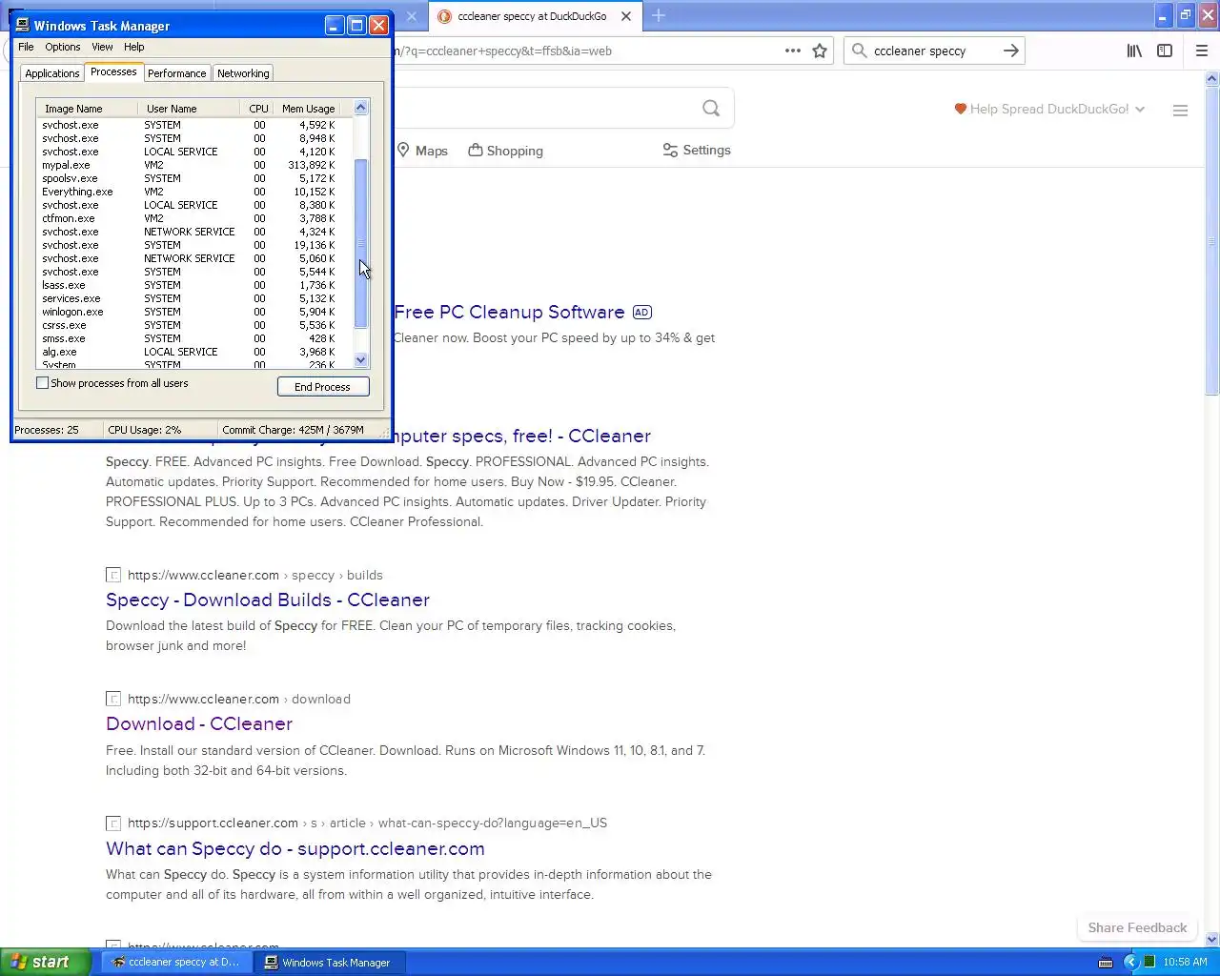1220x976 pixels.
Task: Open Task Manager View menu
Action: coord(102,47)
